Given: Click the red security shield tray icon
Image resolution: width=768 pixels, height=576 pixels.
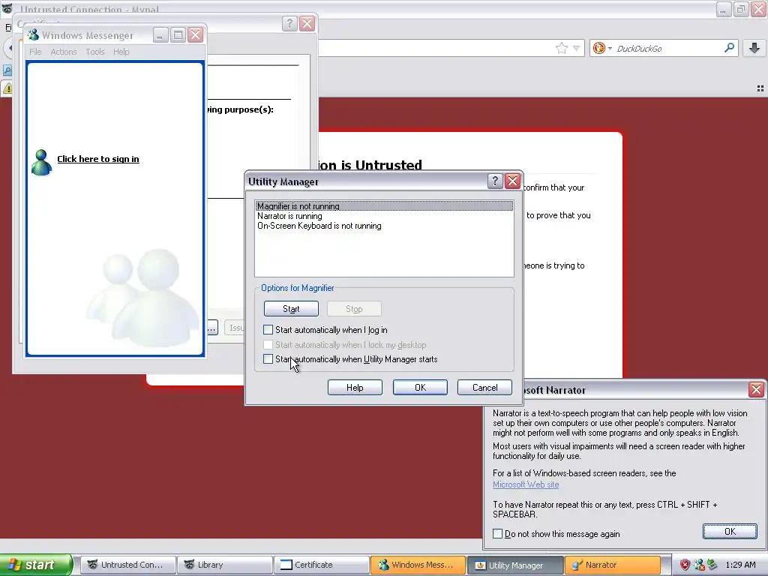Looking at the screenshot, I should (x=685, y=565).
